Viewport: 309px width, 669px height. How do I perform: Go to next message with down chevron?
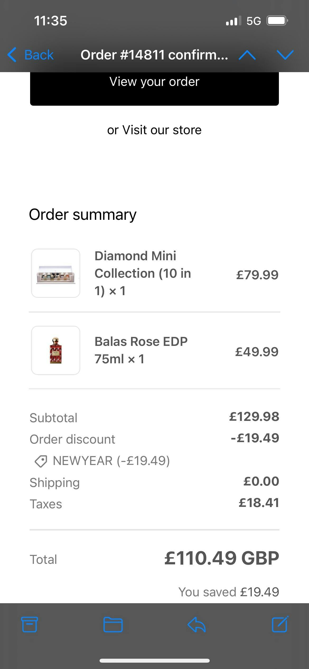285,55
